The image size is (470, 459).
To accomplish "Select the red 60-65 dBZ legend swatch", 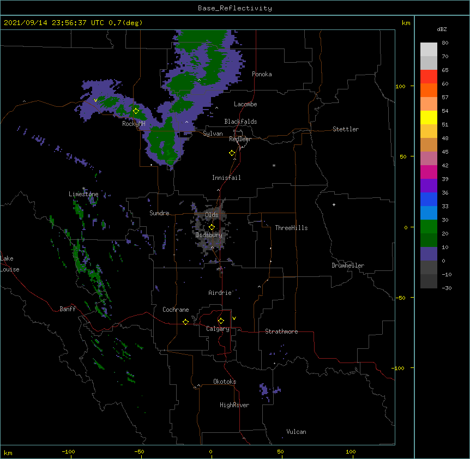I will (x=429, y=77).
